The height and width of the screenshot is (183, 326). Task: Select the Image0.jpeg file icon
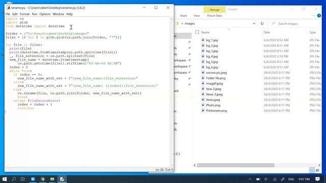(x=203, y=83)
